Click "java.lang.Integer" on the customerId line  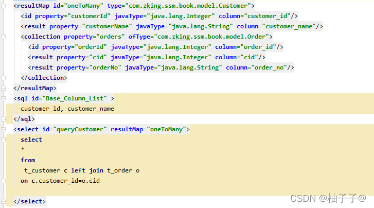pos(181,16)
